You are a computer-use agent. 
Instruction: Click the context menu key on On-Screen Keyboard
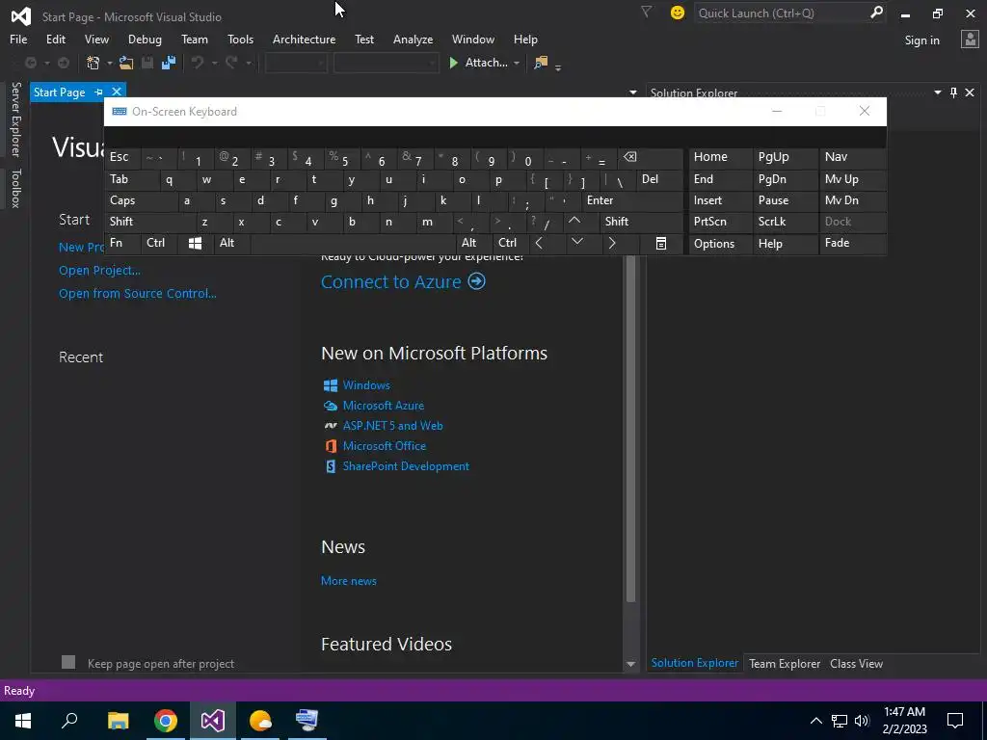[661, 243]
